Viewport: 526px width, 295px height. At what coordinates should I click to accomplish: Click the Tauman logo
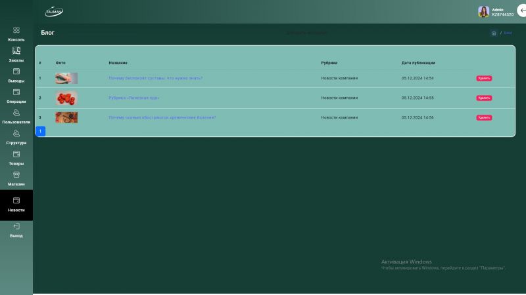54,12
